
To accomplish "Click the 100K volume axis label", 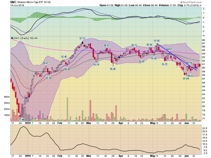I will tap(7, 115).
